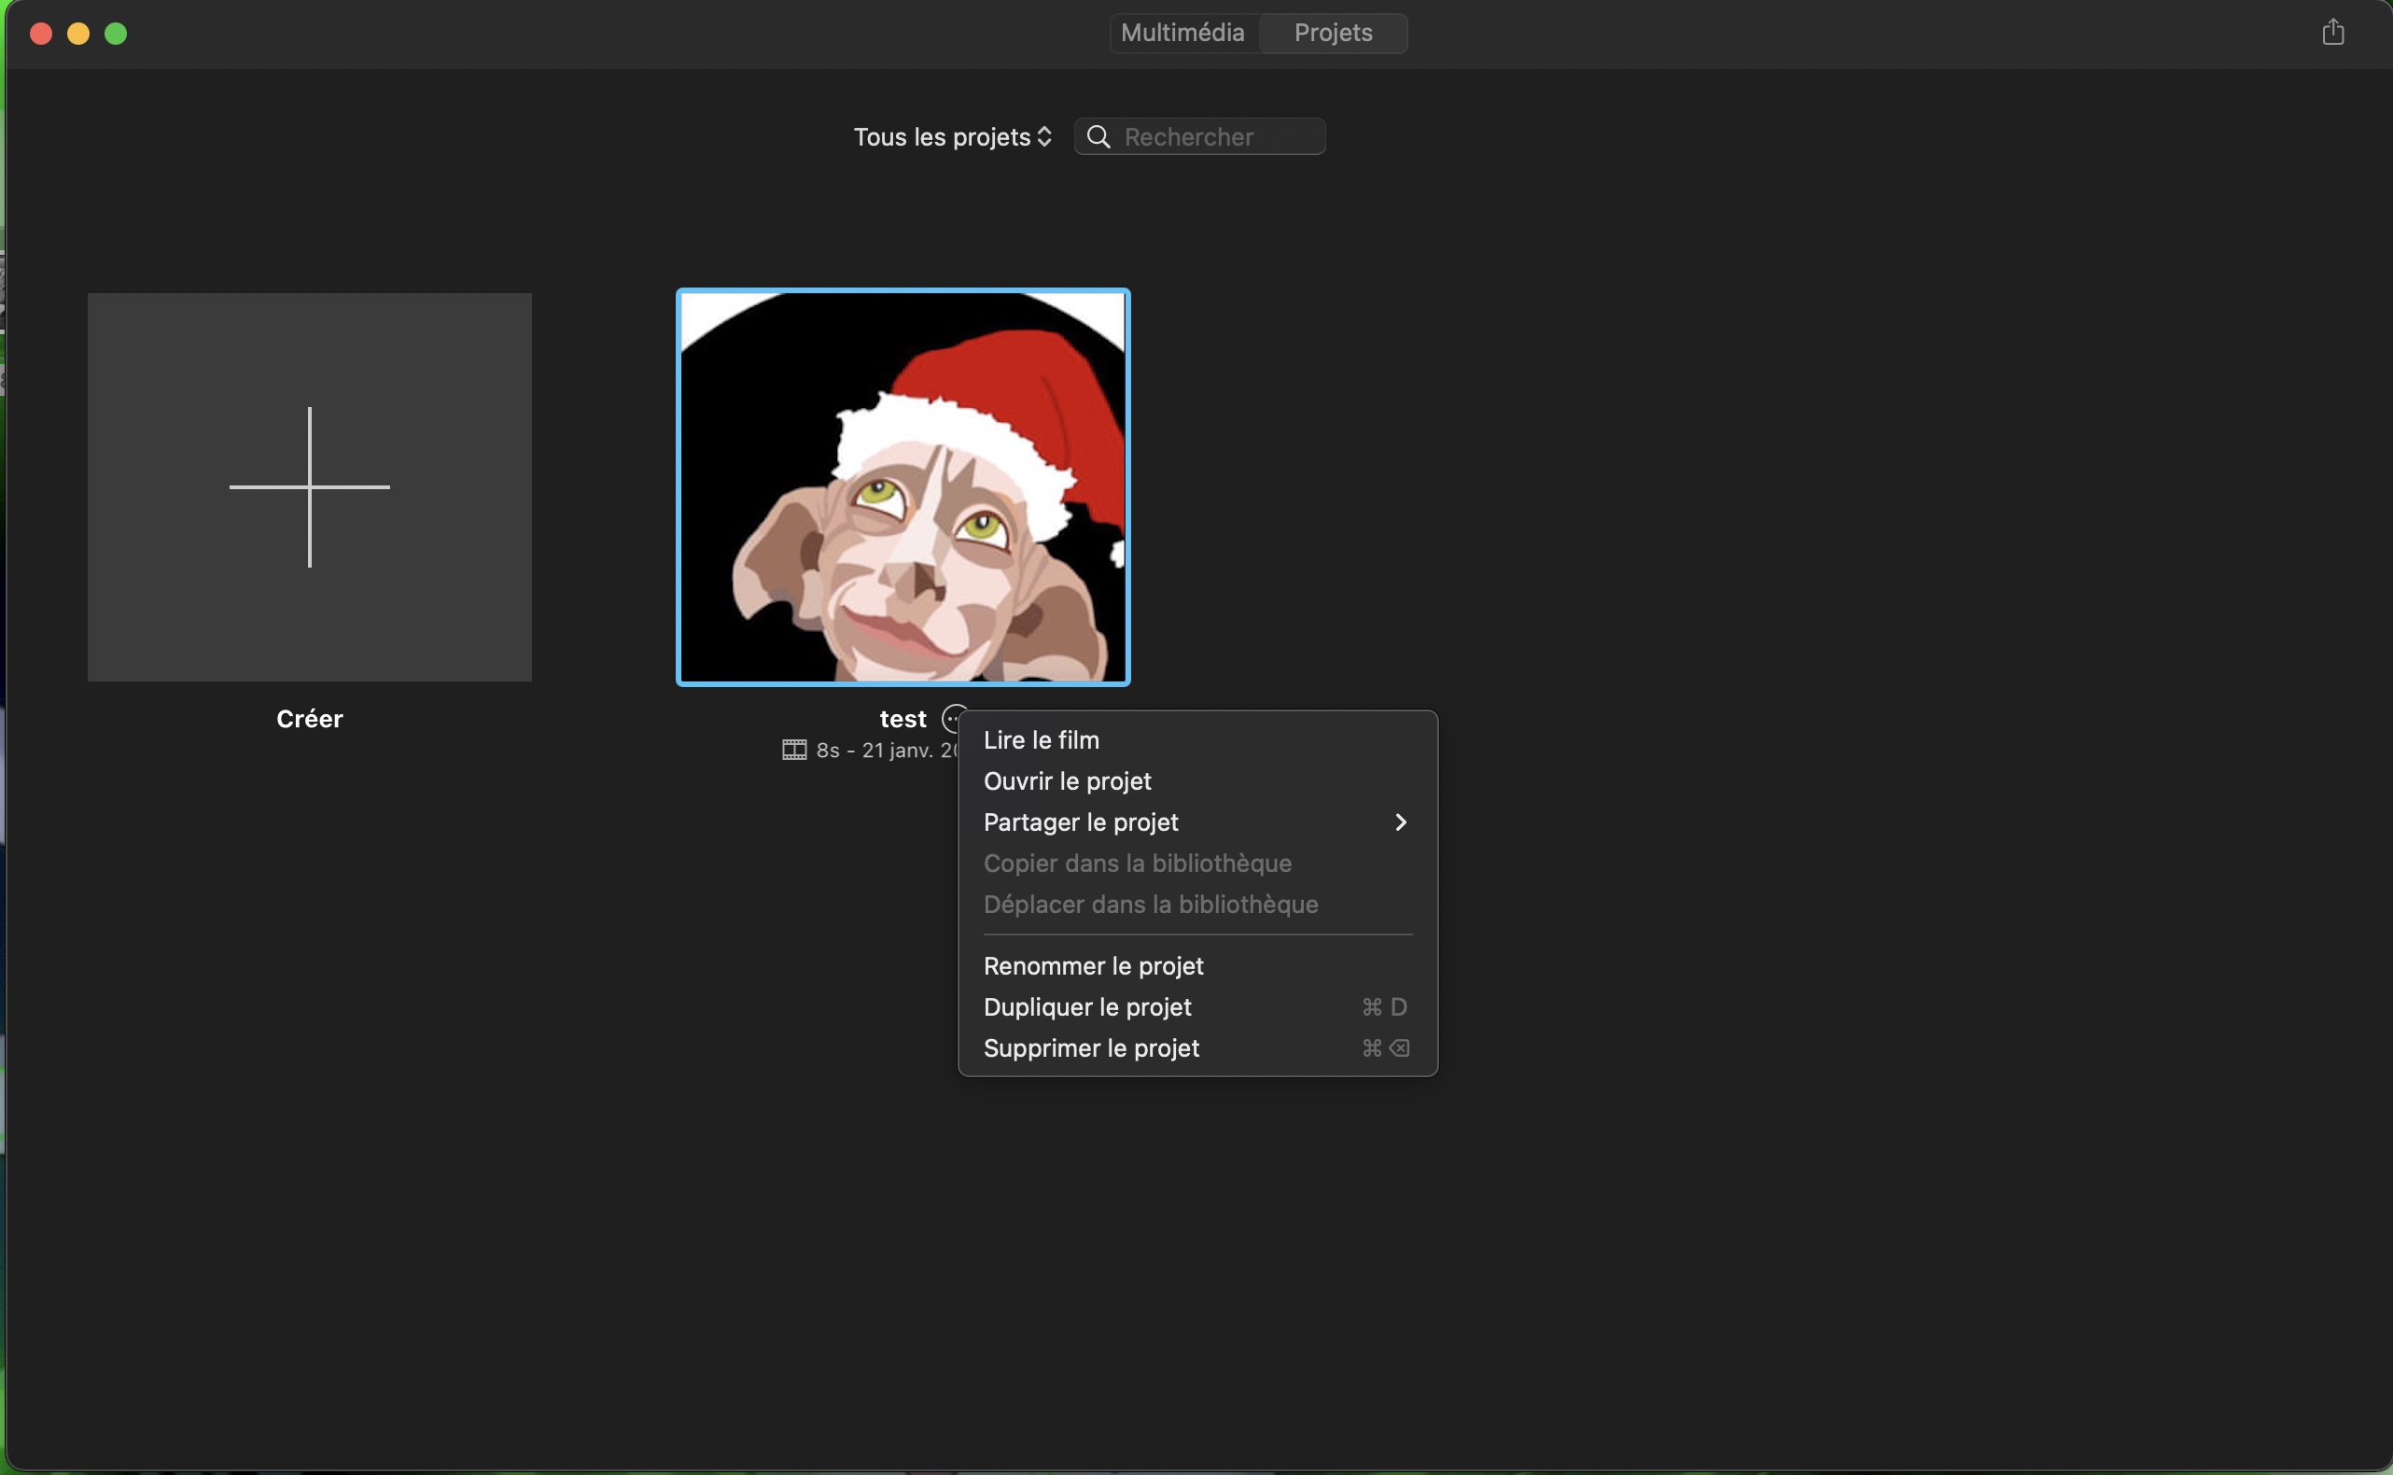
Task: Click the test project title text
Action: click(x=902, y=719)
